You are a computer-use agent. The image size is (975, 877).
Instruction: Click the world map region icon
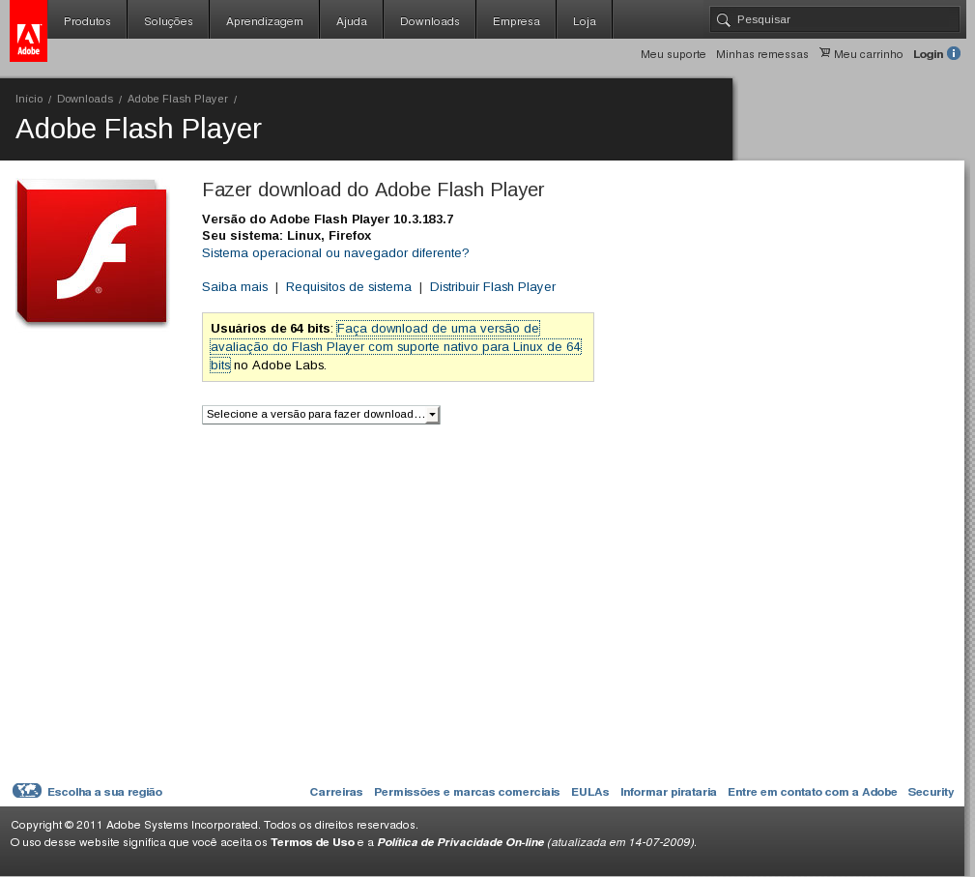pos(27,791)
